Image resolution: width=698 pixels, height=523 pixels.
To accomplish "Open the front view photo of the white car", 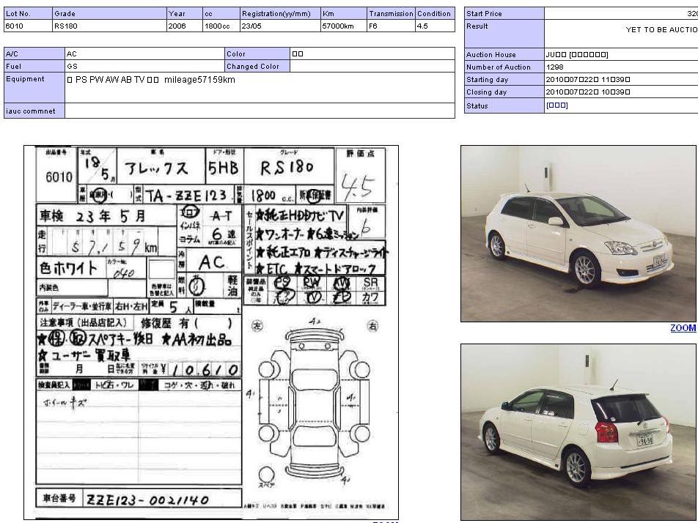I will pyautogui.click(x=578, y=233).
